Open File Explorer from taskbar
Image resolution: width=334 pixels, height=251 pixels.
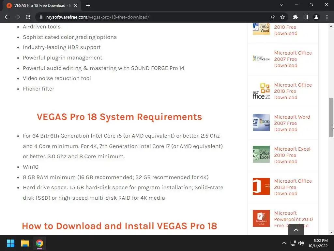[25, 243]
